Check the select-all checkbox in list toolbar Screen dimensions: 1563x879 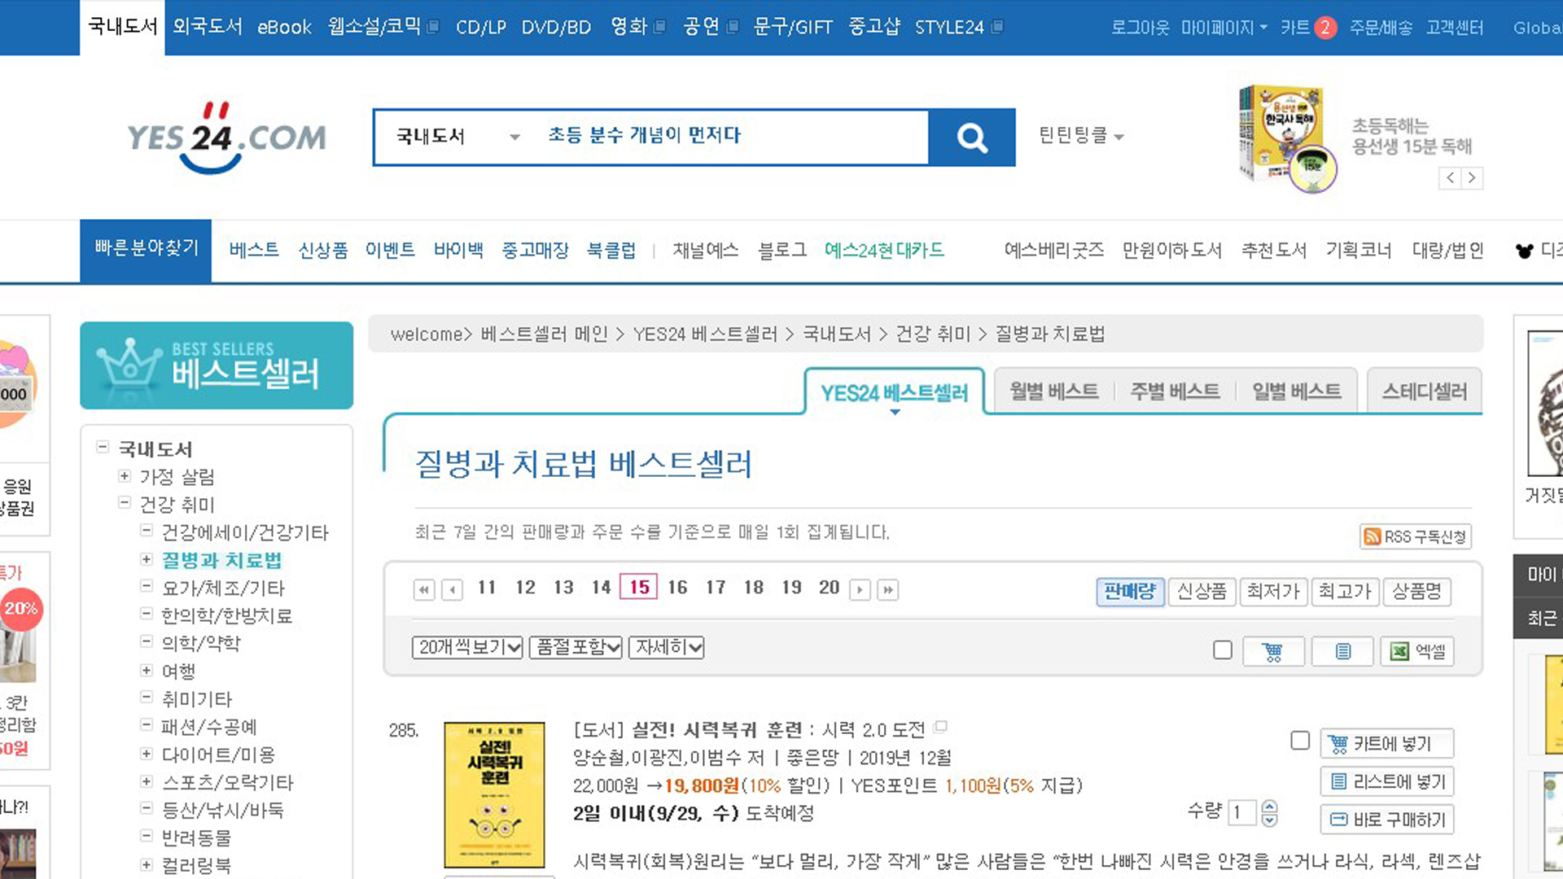tap(1222, 650)
